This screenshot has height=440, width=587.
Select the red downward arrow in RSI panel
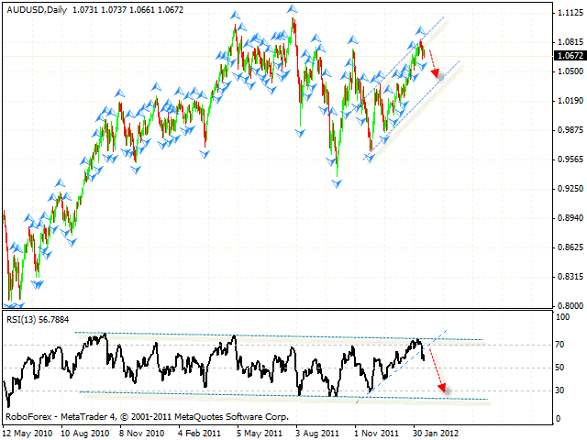coord(437,371)
